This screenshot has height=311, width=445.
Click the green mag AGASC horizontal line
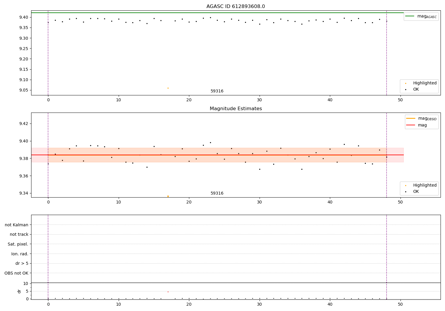coord(217,13)
